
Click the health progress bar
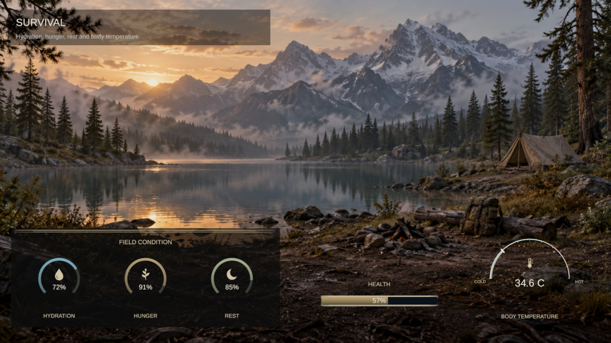pyautogui.click(x=379, y=300)
